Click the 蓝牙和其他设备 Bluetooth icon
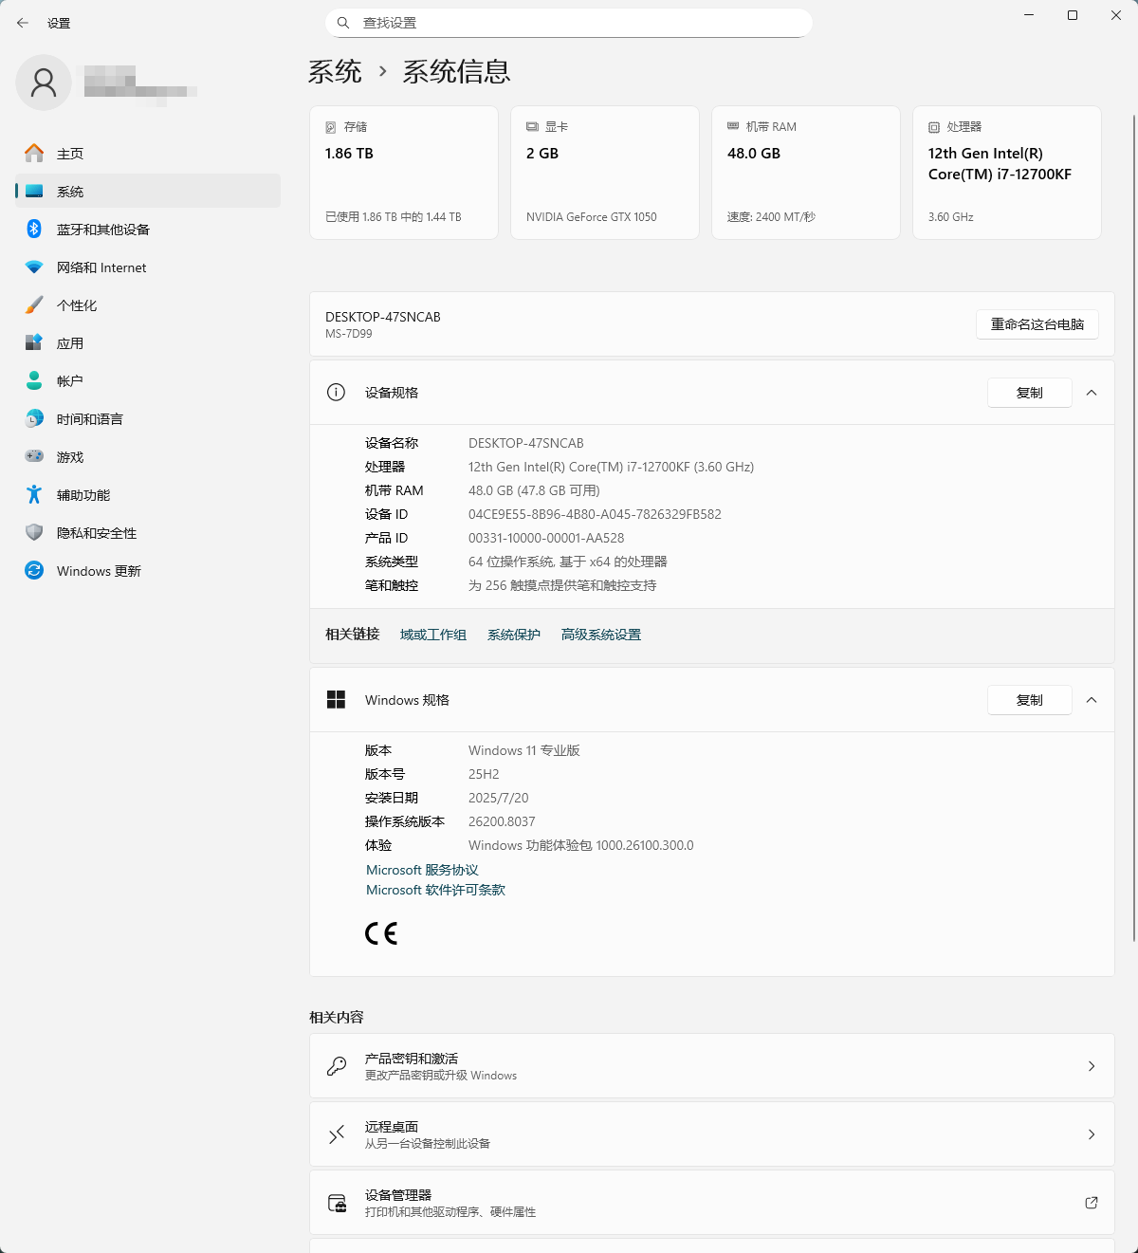 pos(34,230)
